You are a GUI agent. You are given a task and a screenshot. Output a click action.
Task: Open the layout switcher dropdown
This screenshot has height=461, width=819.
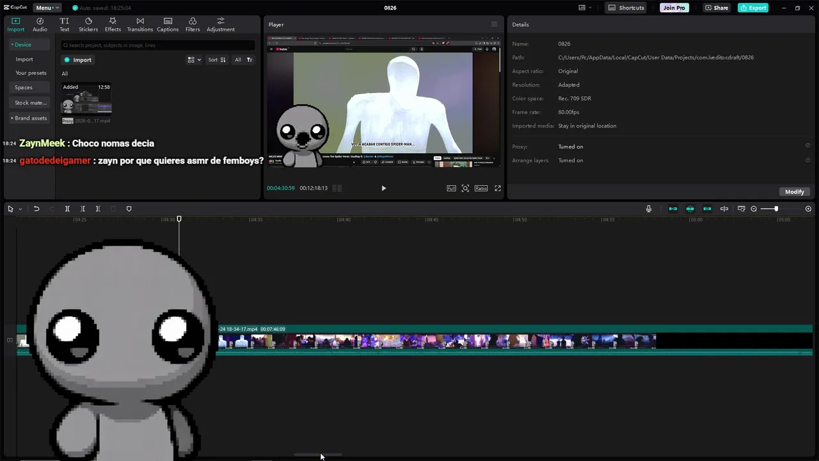tap(585, 8)
